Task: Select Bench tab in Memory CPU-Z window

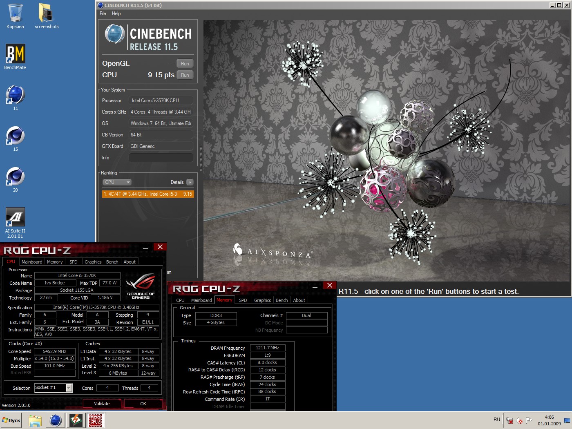Action: (x=282, y=300)
